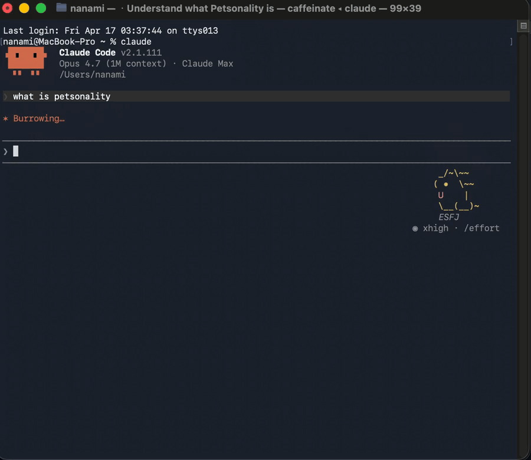Click the 'xhigh' effort level text
Screen dimensions: 531x460
point(435,228)
